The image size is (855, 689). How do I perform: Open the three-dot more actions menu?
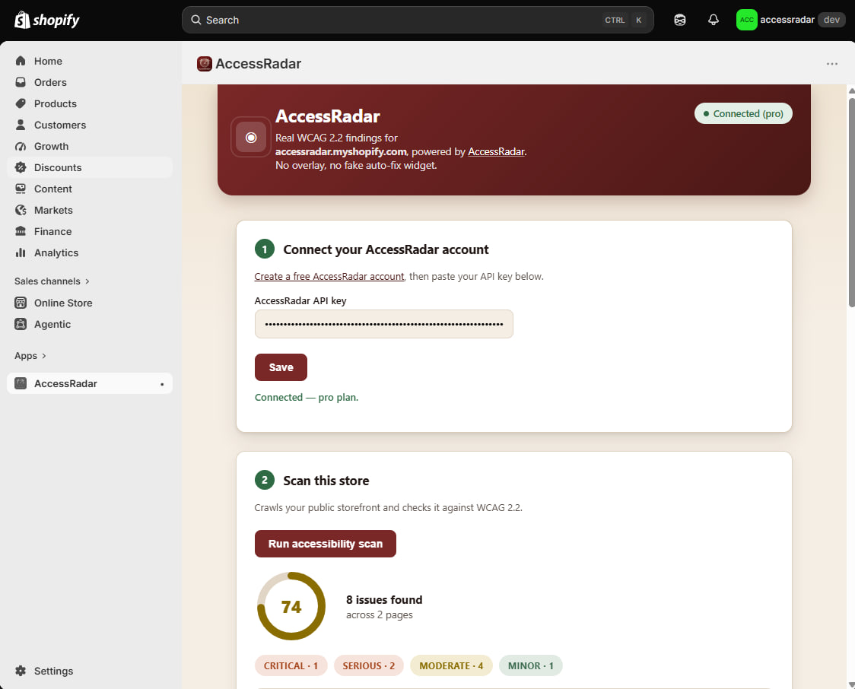[x=831, y=64]
